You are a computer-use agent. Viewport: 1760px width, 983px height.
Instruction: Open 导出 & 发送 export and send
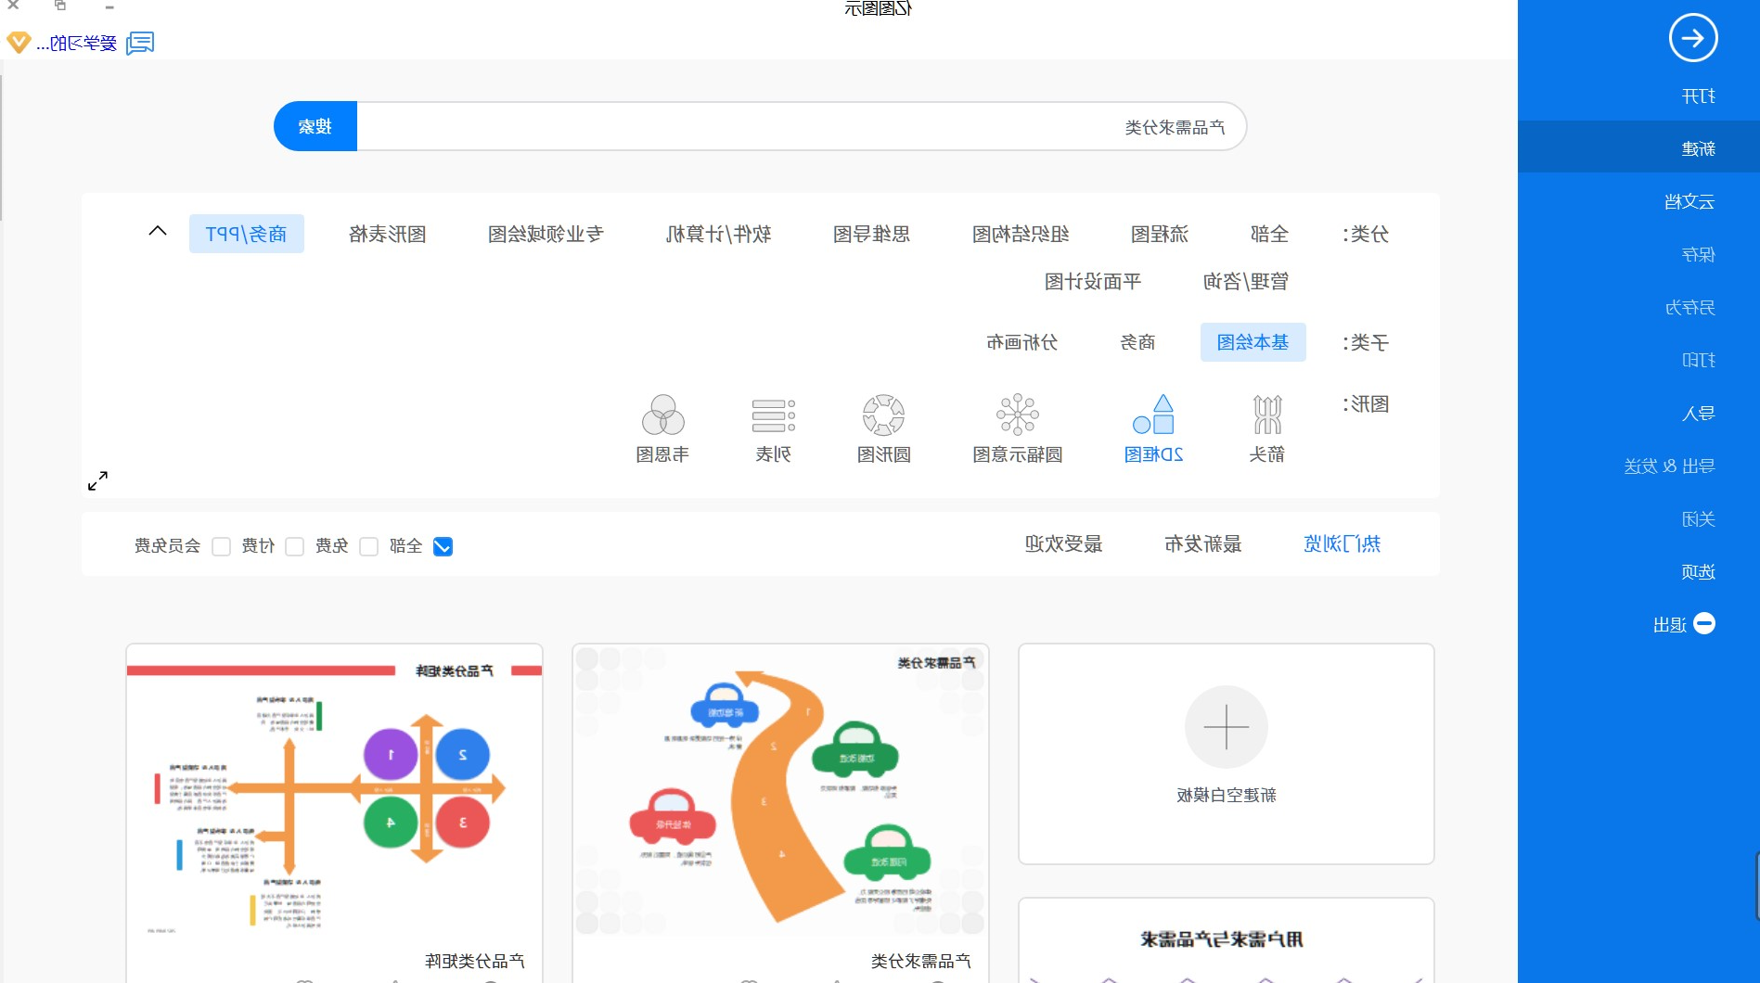coord(1669,466)
